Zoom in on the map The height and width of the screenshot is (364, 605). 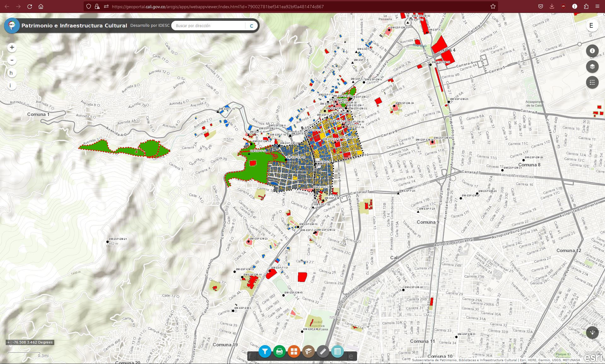coord(12,47)
